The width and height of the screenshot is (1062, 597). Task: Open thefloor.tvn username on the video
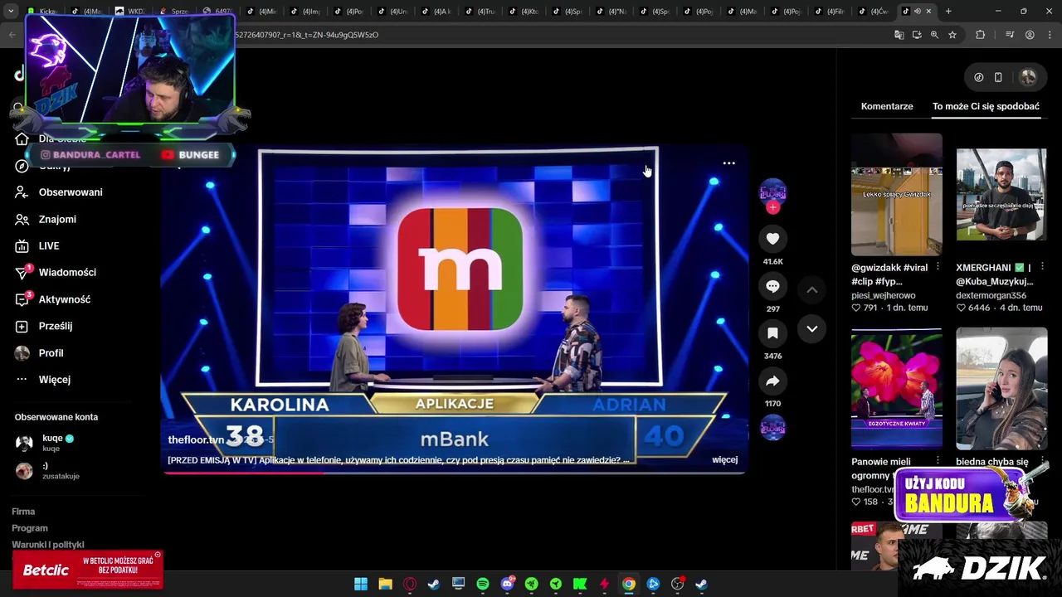click(196, 439)
